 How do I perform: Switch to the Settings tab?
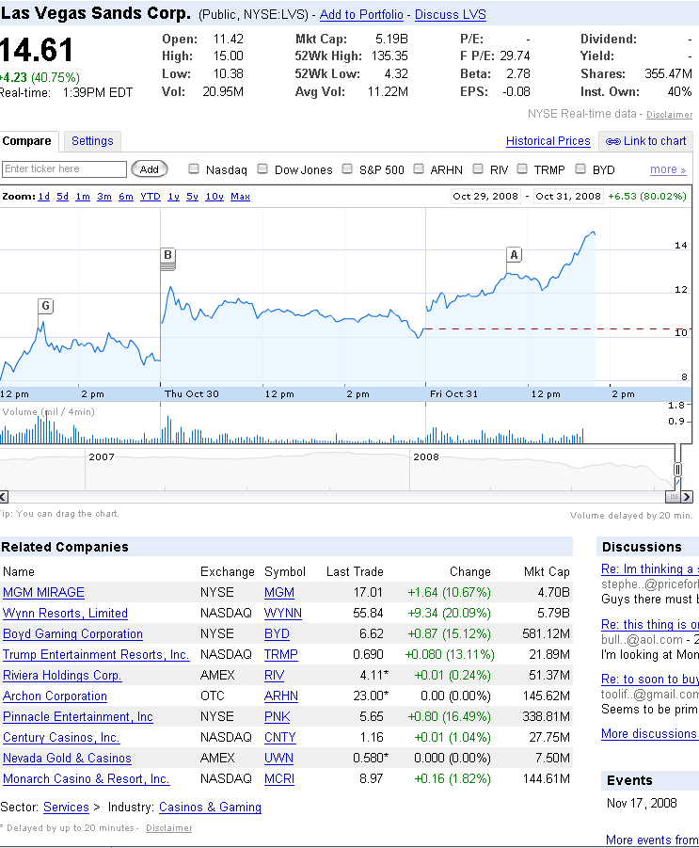pos(92,141)
